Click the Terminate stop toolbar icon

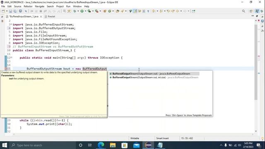pyautogui.click(x=41, y=11)
